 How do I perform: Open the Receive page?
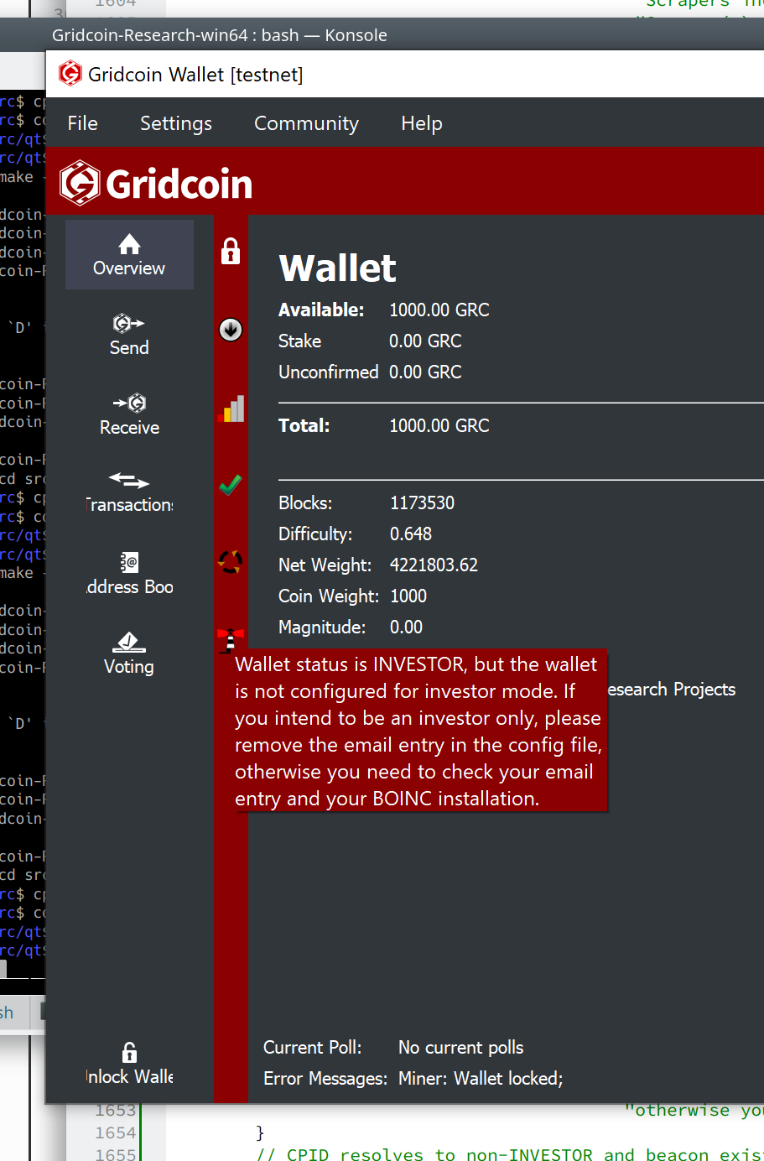click(x=129, y=414)
